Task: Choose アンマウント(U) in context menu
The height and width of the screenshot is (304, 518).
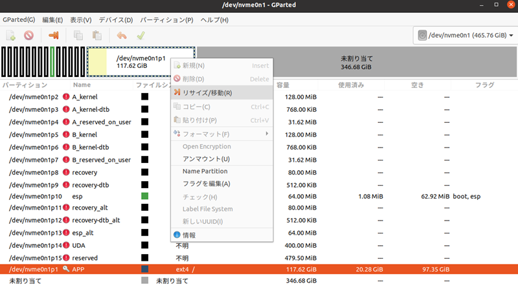Action: (x=221, y=158)
